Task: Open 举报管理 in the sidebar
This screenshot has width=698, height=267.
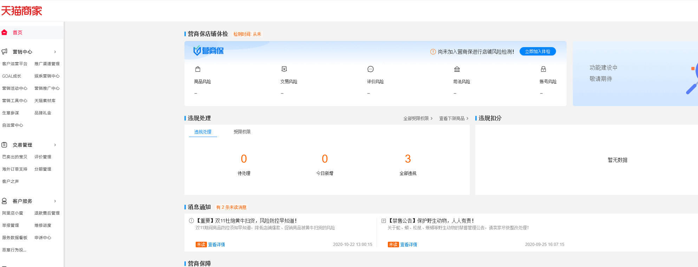Action: (x=11, y=225)
